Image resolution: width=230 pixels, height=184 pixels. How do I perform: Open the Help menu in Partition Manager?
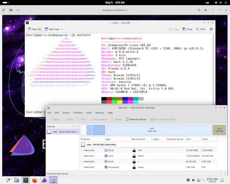tap(110, 113)
